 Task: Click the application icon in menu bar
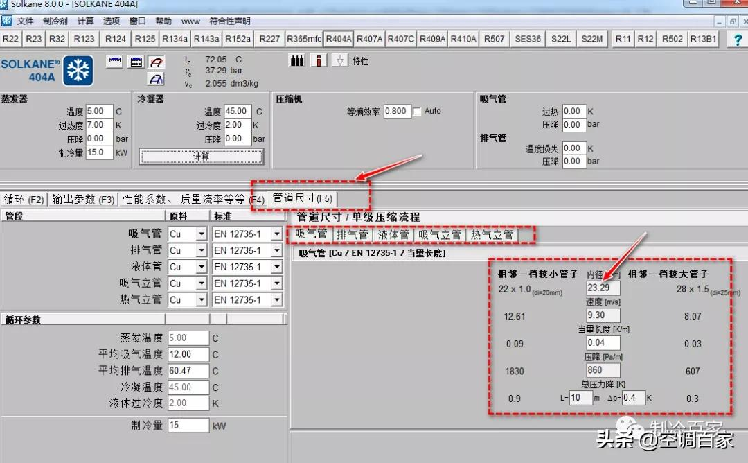[x=7, y=21]
